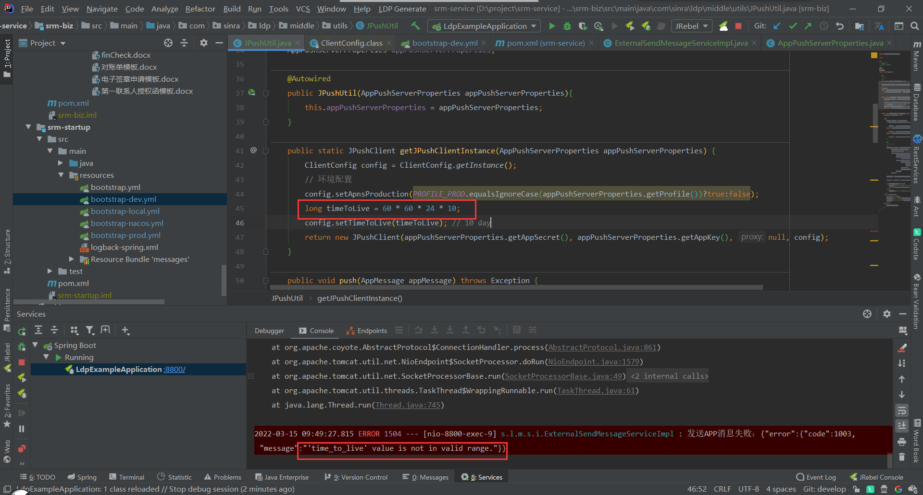Run LdpExampleApplication with green play button
The width and height of the screenshot is (923, 495).
pos(552,26)
